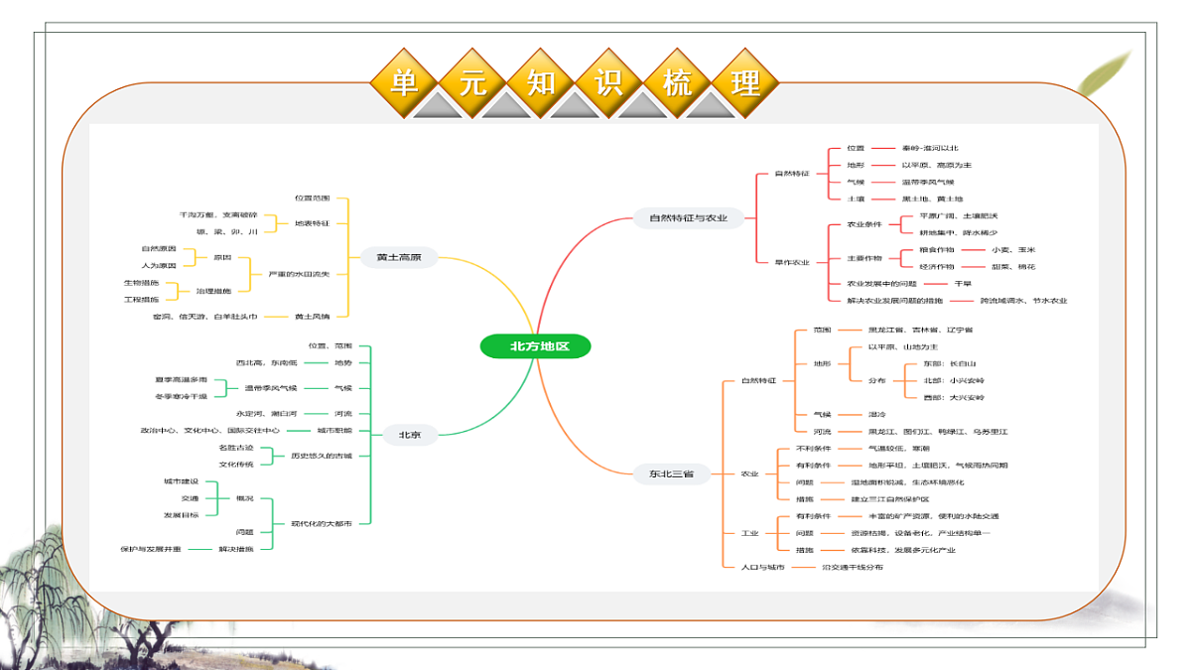Click the text 永定河、潮白河
Viewport: 1191px width, 670px height.
click(266, 413)
